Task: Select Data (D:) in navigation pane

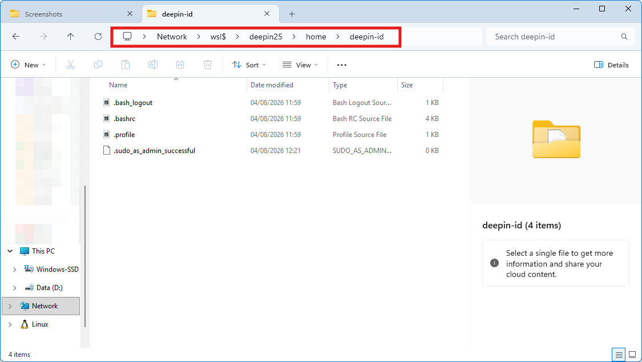Action: click(50, 288)
